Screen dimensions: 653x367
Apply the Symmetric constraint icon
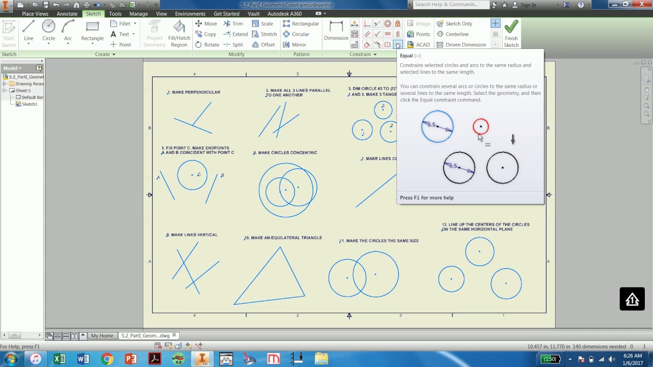click(388, 44)
